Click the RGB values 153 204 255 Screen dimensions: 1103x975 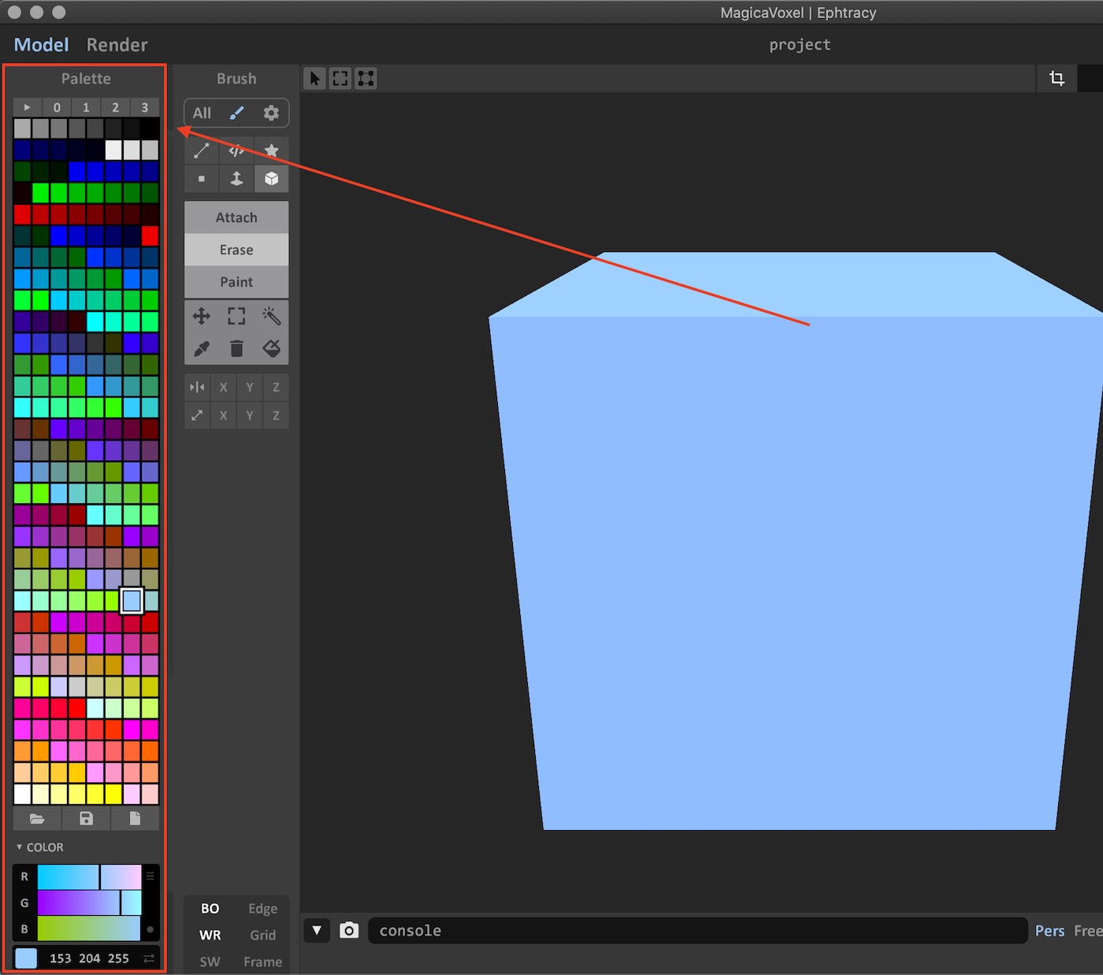click(89, 958)
